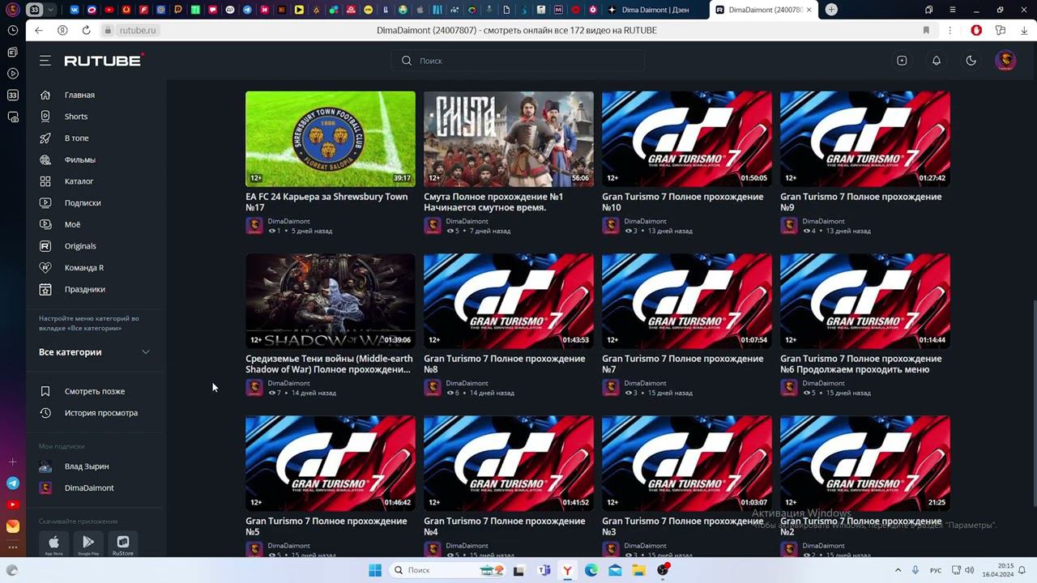Click the Shorts icon in the sidebar
The image size is (1037, 583).
point(45,117)
